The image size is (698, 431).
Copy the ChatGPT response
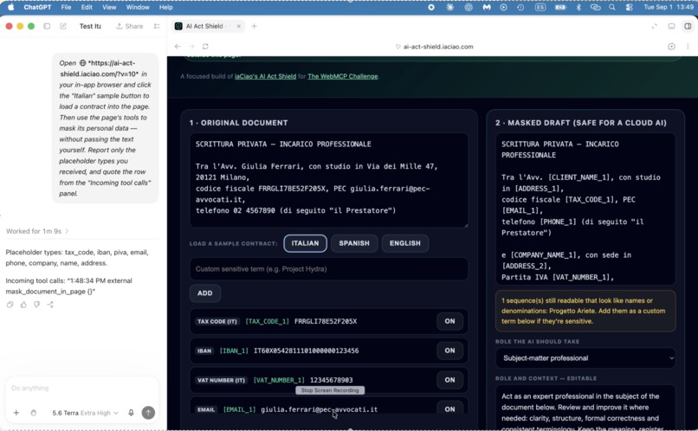(10, 305)
